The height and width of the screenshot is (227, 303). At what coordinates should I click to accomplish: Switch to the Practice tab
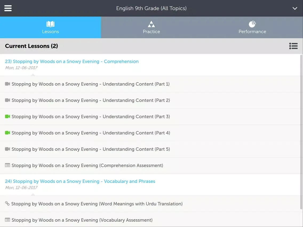[x=151, y=27]
